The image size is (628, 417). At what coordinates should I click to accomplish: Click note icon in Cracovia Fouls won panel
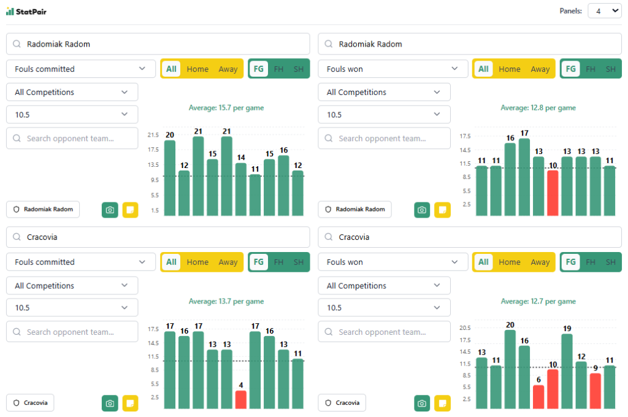point(442,403)
